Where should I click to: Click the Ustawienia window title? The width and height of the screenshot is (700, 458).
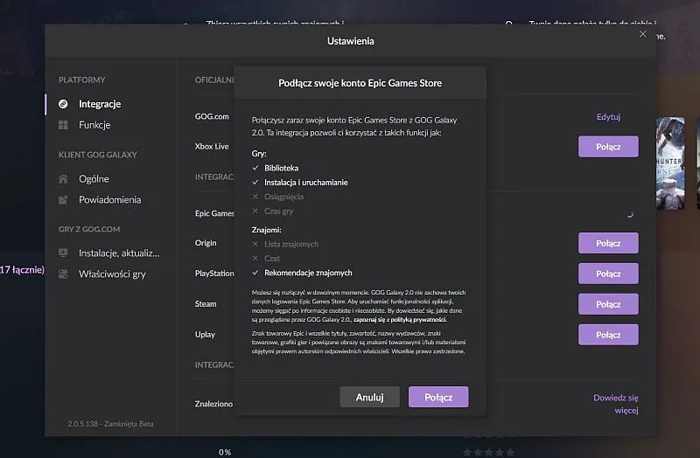pos(351,41)
